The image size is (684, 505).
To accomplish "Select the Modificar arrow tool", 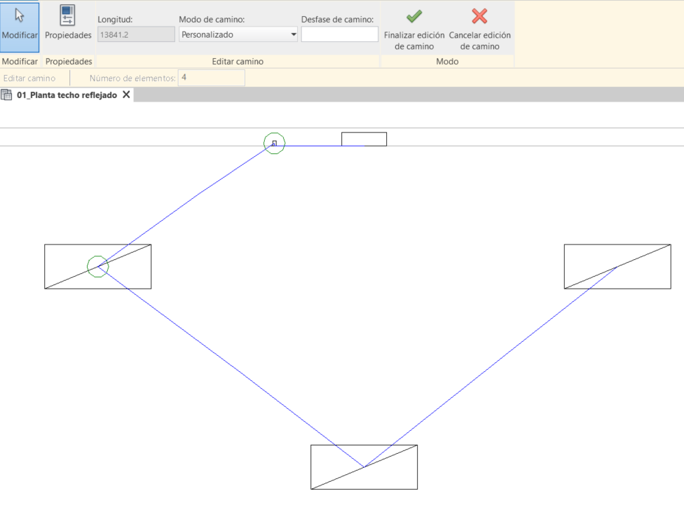I will 20,27.
